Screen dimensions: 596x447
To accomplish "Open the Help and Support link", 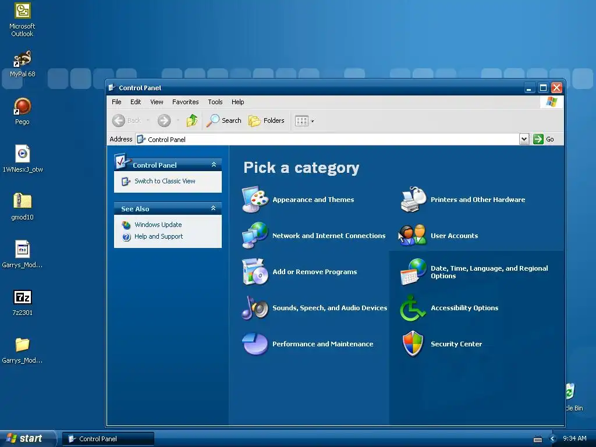I will 158,236.
